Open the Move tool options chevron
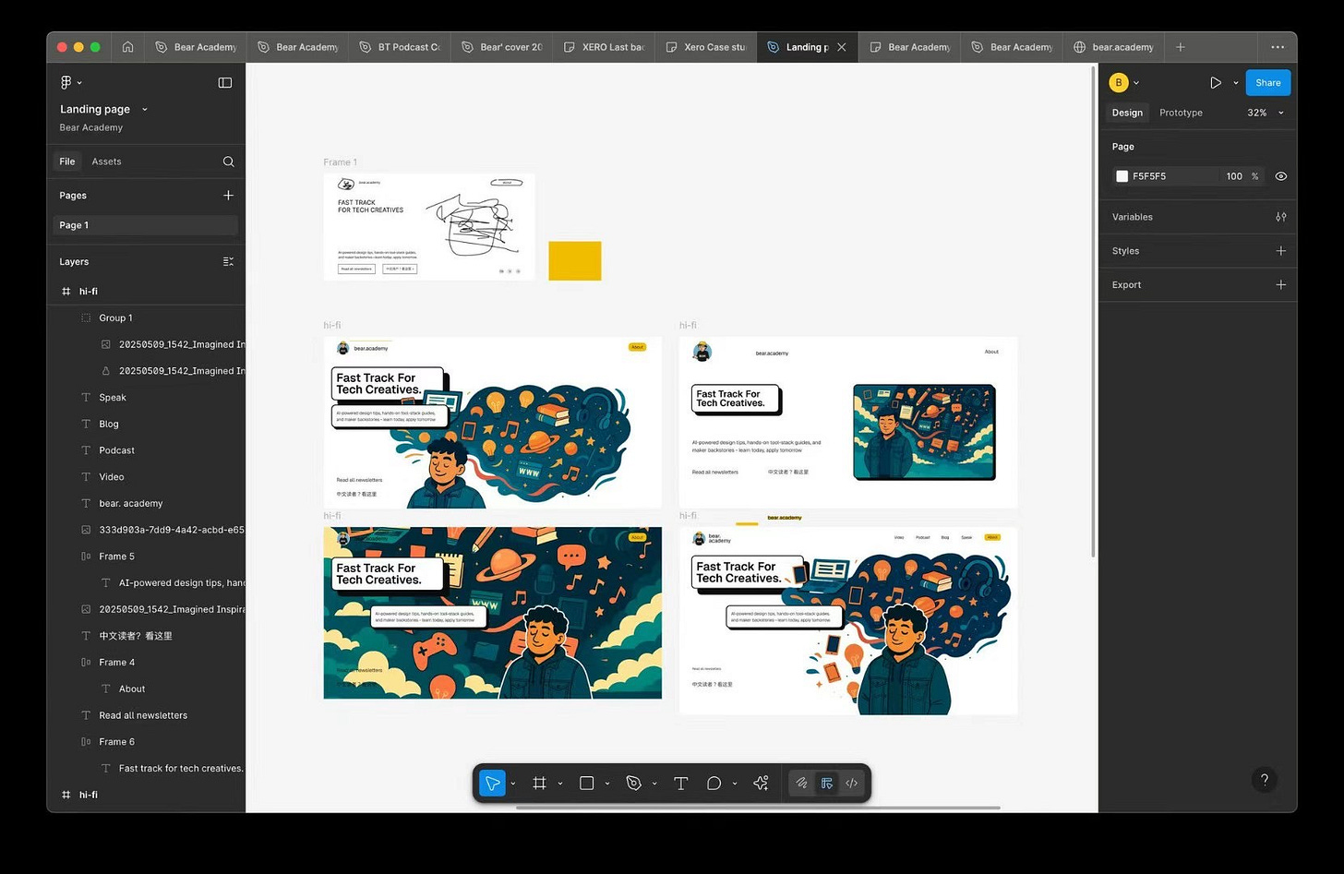 [513, 784]
